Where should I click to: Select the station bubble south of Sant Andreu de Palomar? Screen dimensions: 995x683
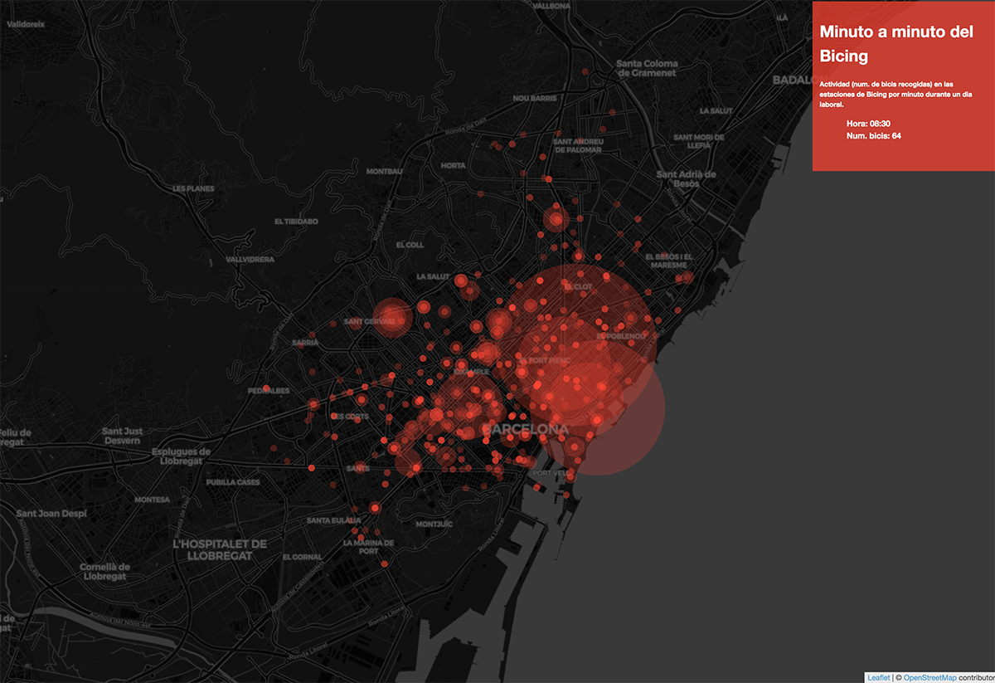[556, 219]
